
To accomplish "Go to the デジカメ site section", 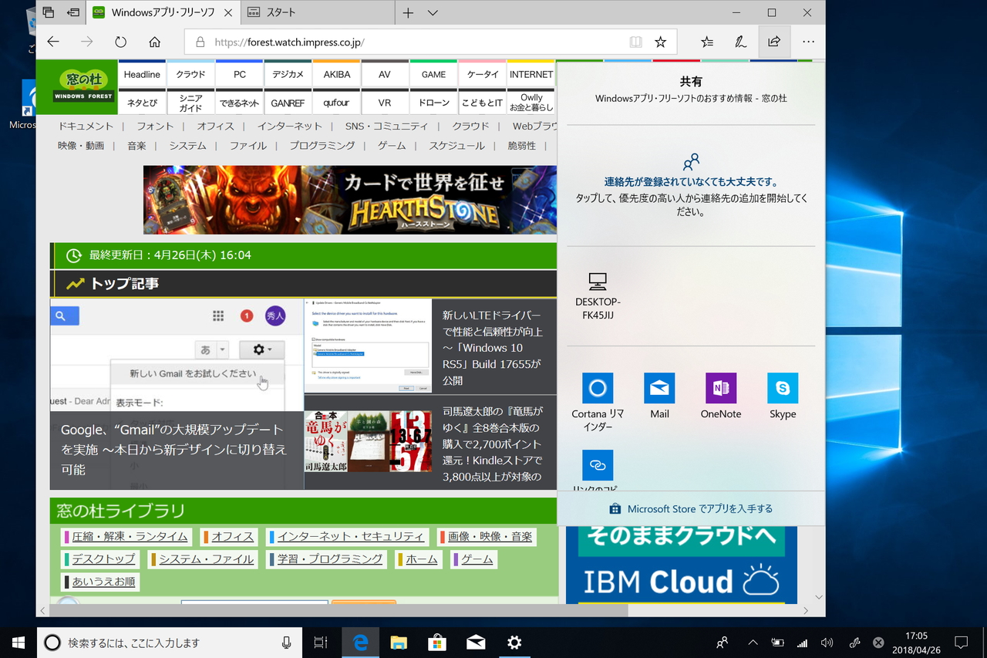I will pyautogui.click(x=288, y=74).
